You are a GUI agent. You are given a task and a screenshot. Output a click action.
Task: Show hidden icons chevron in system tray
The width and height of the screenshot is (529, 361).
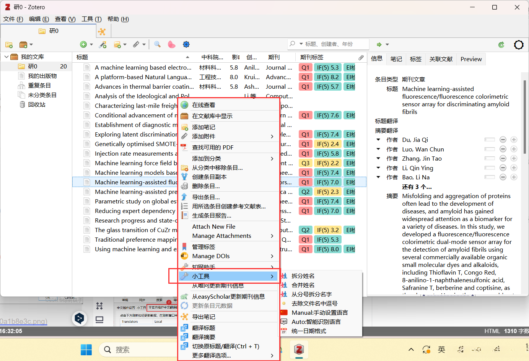click(411, 349)
